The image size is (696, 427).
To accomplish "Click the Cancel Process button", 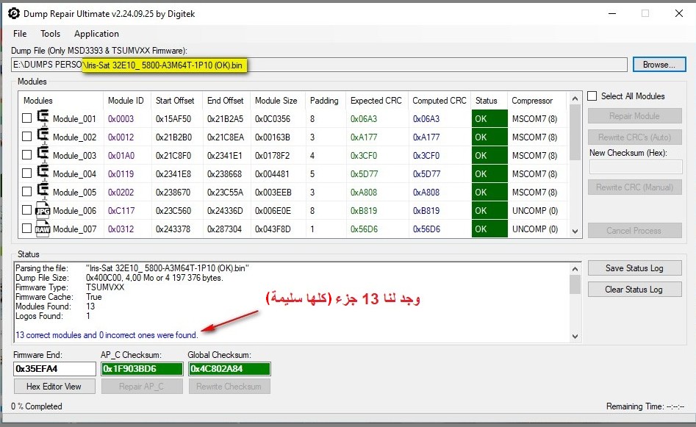I will 635,231.
